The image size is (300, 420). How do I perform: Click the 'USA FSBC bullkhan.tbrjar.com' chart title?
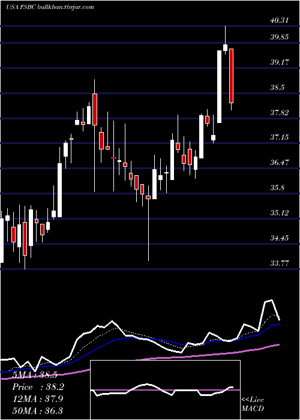point(50,7)
